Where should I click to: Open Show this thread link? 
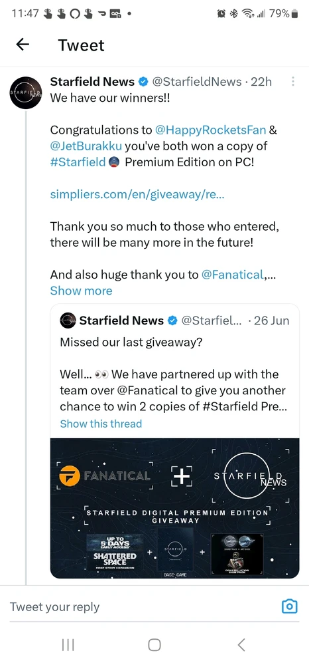101,423
